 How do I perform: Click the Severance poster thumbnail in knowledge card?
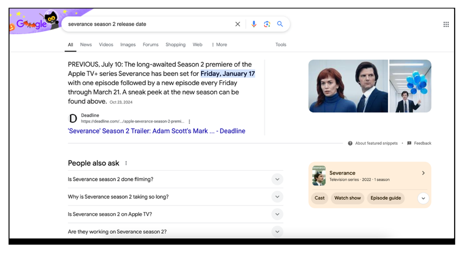[319, 176]
